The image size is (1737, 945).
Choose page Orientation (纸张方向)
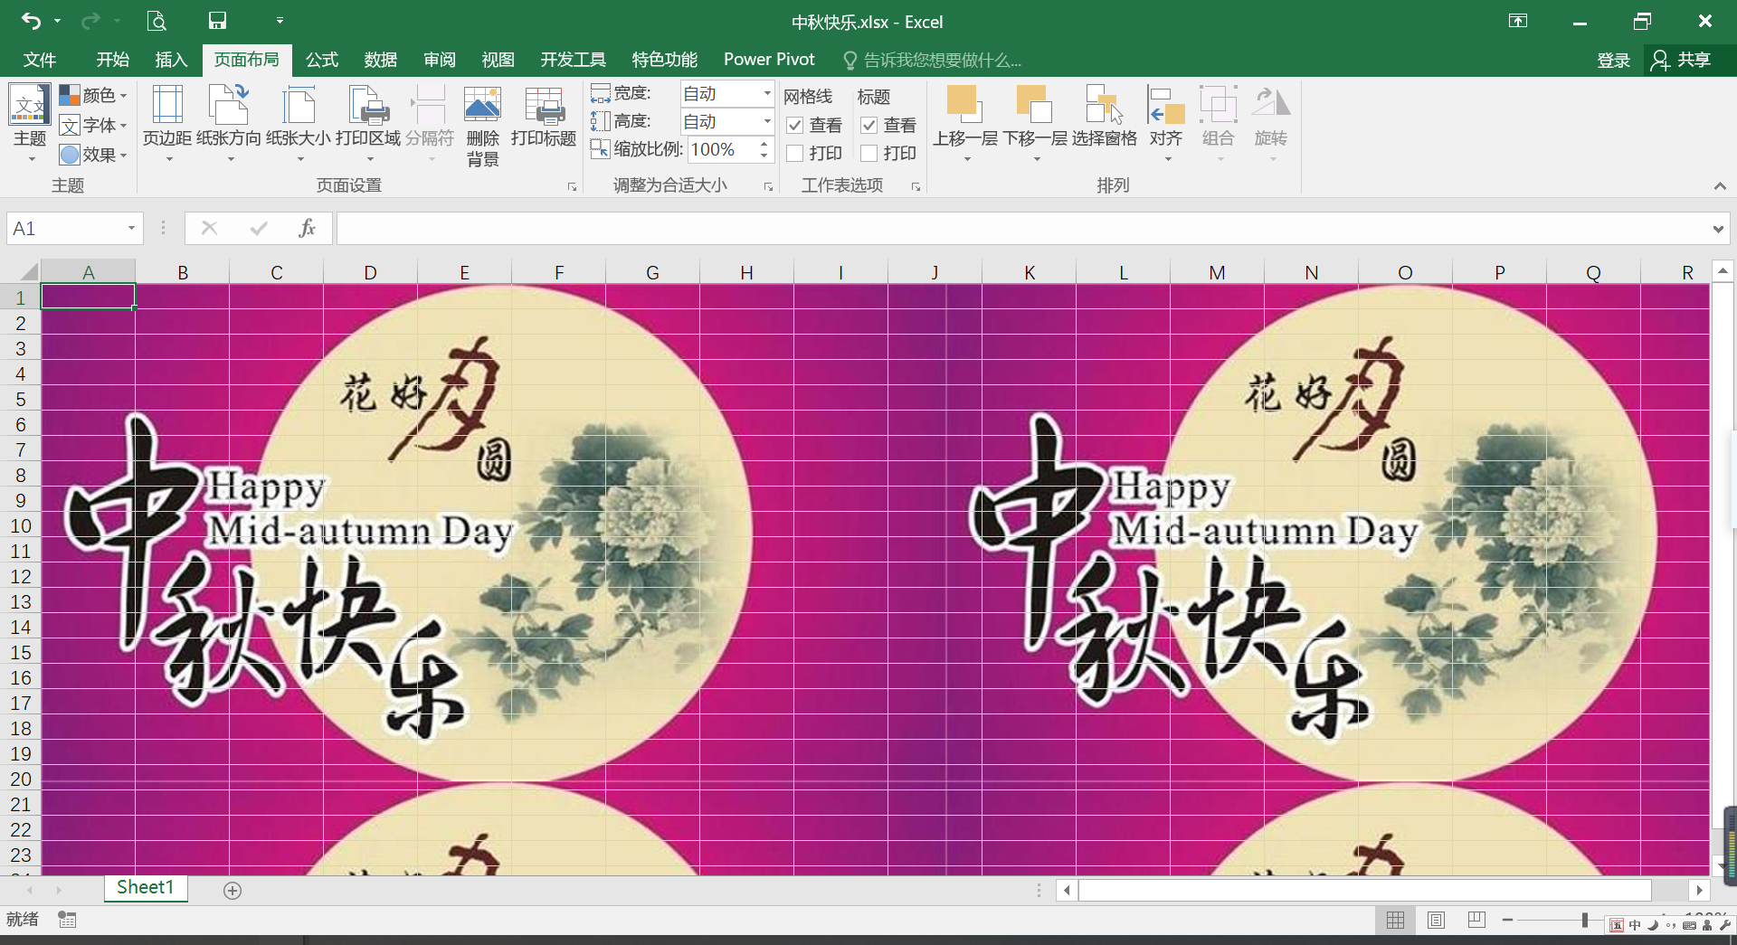click(229, 125)
